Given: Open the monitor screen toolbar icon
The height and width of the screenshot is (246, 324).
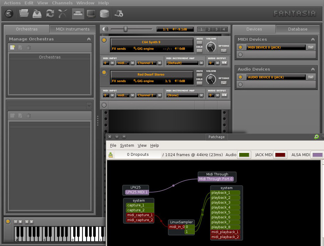Looking at the screenshot, I should [x=91, y=13].
